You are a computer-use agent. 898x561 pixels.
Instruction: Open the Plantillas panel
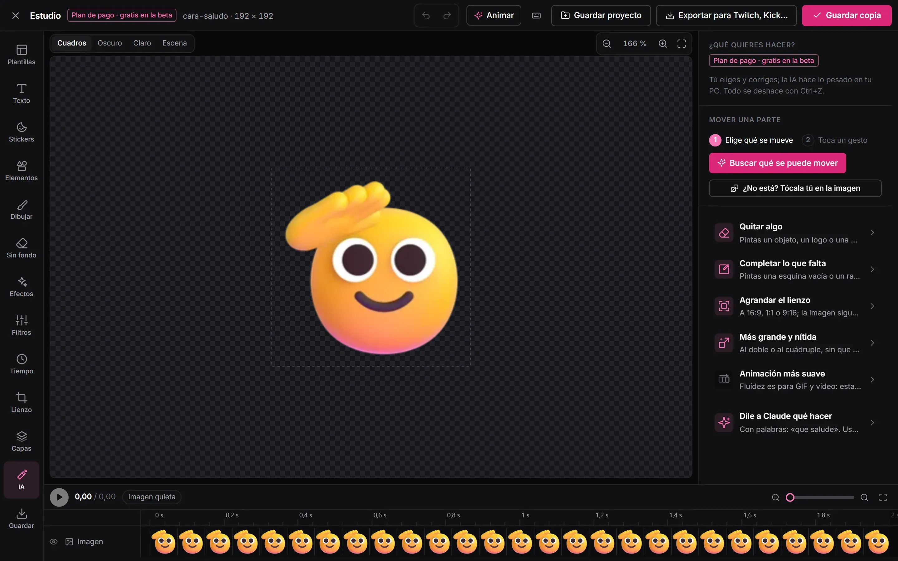pyautogui.click(x=22, y=55)
